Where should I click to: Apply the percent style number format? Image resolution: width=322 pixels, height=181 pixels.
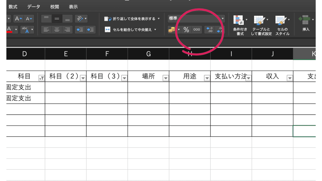[186, 29]
